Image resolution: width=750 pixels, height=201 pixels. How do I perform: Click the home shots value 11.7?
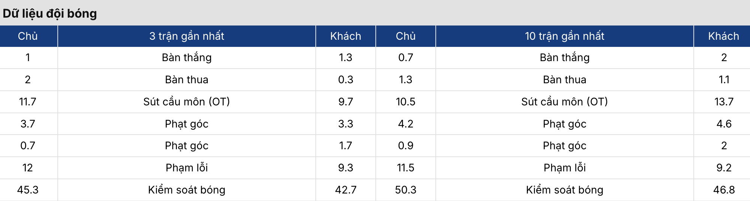[28, 102]
